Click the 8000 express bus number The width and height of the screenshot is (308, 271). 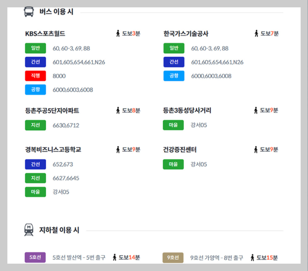(59, 76)
